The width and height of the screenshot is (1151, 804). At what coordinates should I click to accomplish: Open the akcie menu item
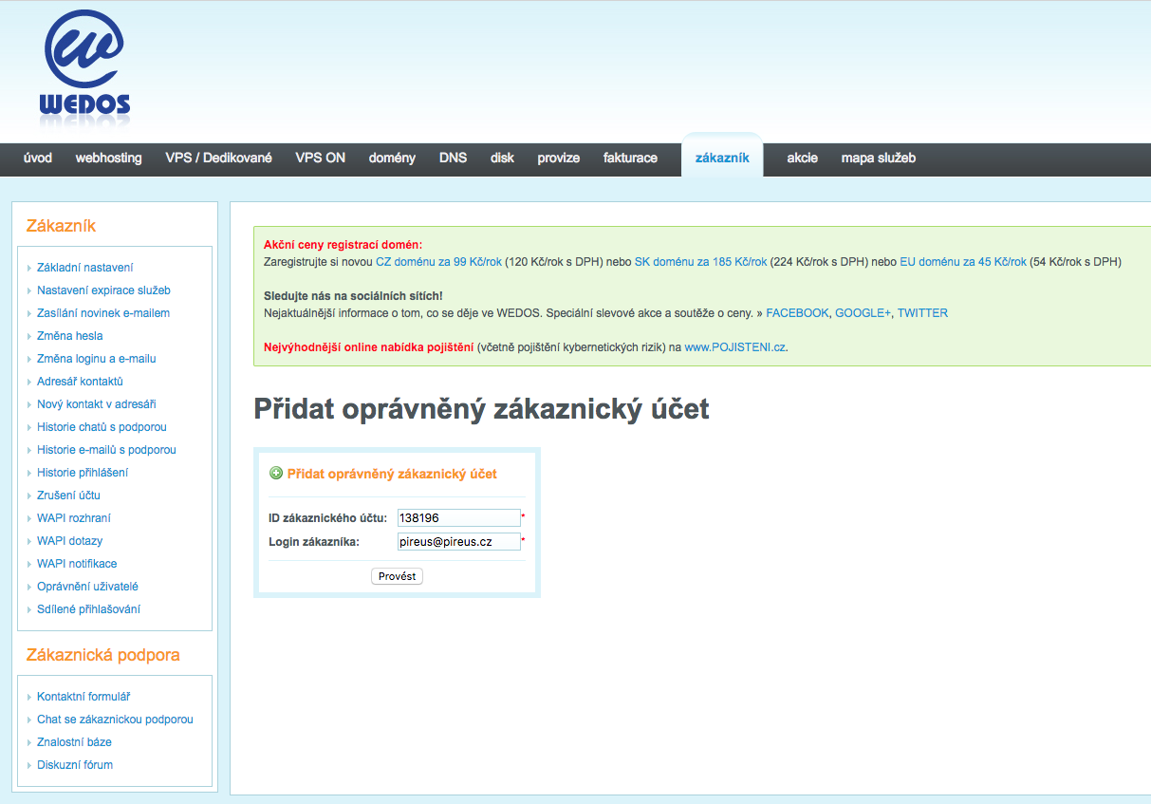click(x=802, y=159)
